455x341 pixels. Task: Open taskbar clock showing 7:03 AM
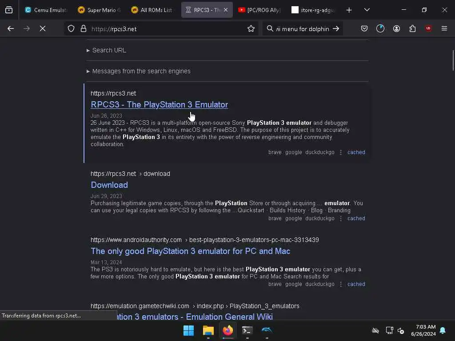tap(423, 330)
